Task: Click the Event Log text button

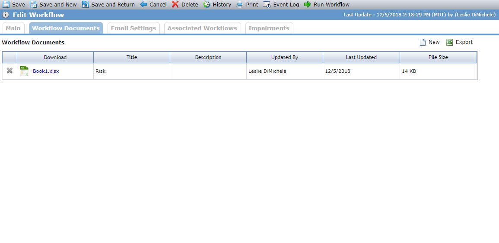Action: pyautogui.click(x=286, y=4)
